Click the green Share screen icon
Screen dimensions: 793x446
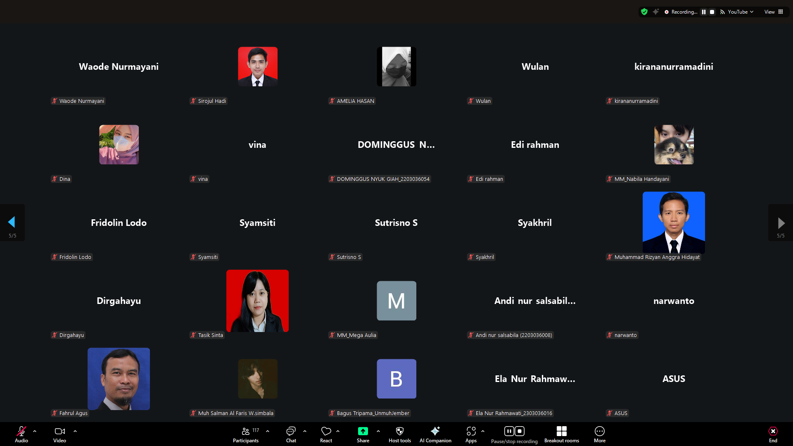[363, 431]
